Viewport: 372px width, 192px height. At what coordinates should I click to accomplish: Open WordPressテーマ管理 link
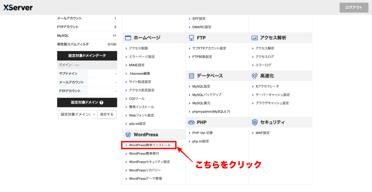145,179
